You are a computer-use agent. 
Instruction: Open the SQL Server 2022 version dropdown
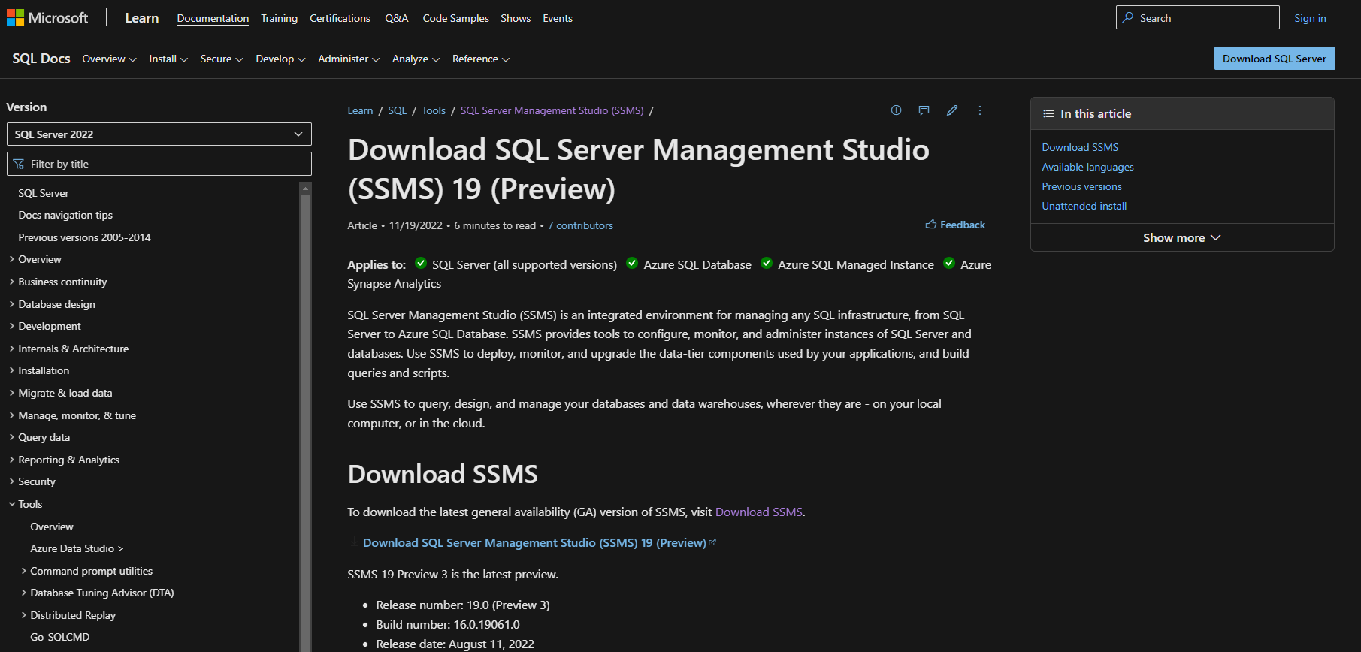[159, 134]
